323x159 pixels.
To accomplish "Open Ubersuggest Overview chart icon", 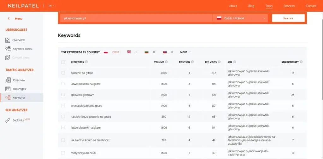I will (x=8, y=40).
